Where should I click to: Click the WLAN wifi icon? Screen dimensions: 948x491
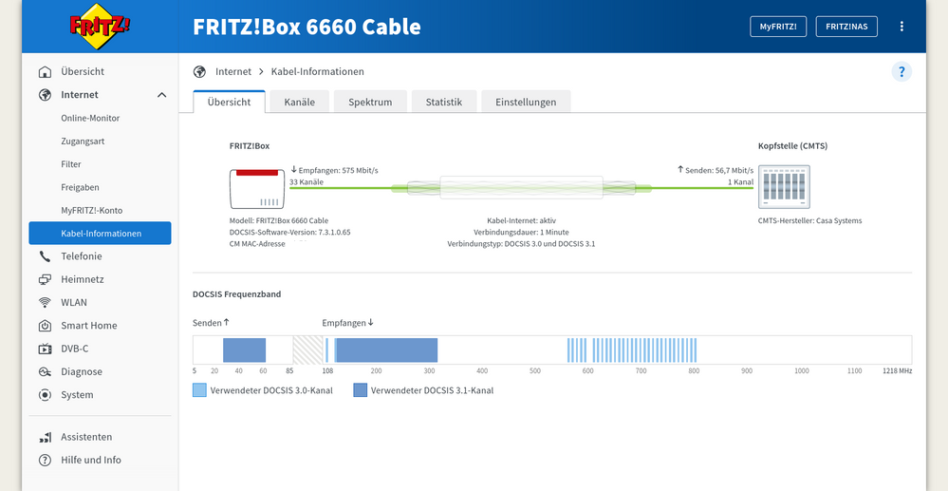coord(45,303)
